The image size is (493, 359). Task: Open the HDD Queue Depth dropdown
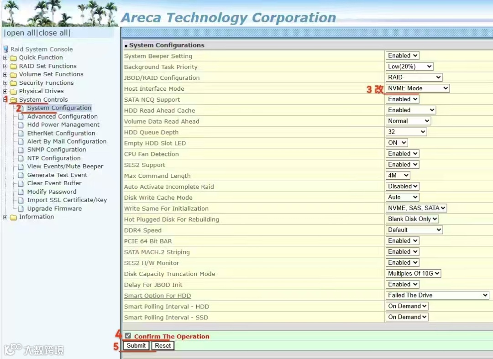coord(406,132)
